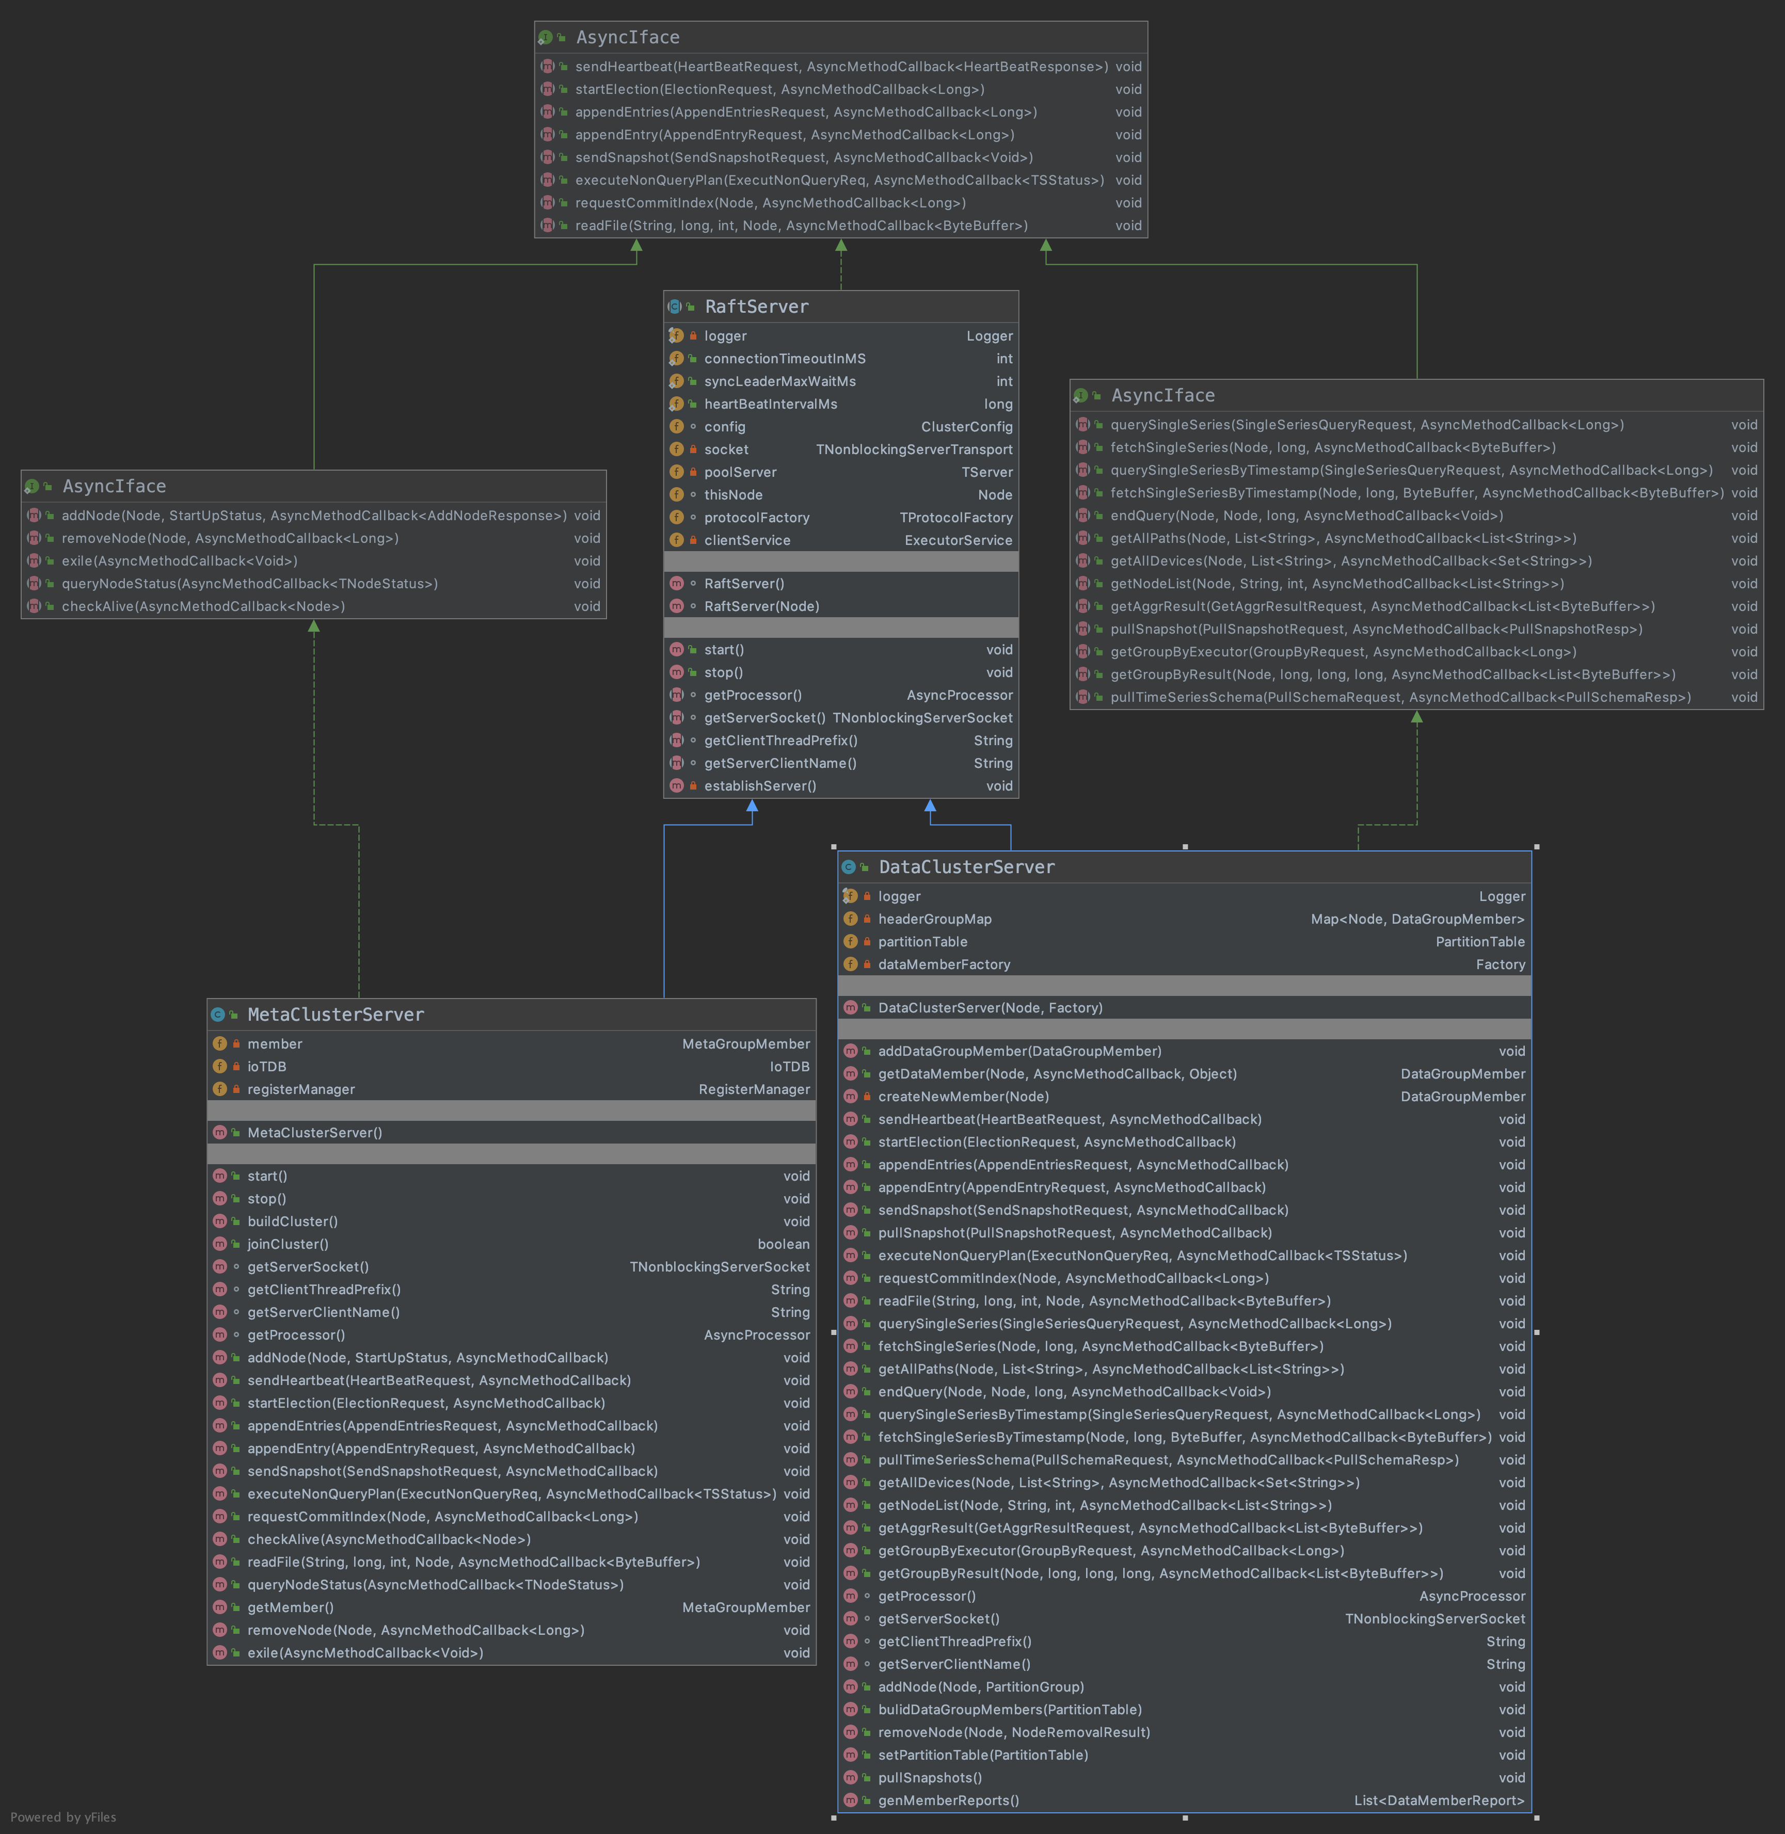Select appendEntry method in top AsyncIface
This screenshot has width=1785, height=1834.
pyautogui.click(x=841, y=135)
